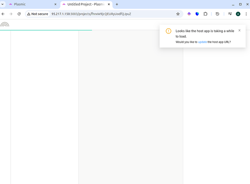
Task: Go back to the previous page
Action: pyautogui.click(x=3, y=14)
